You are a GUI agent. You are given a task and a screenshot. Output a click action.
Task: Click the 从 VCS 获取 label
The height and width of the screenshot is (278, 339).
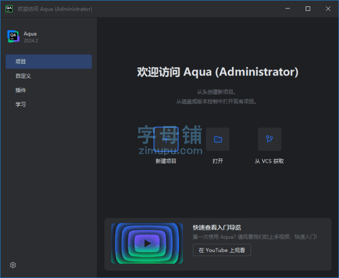click(269, 161)
